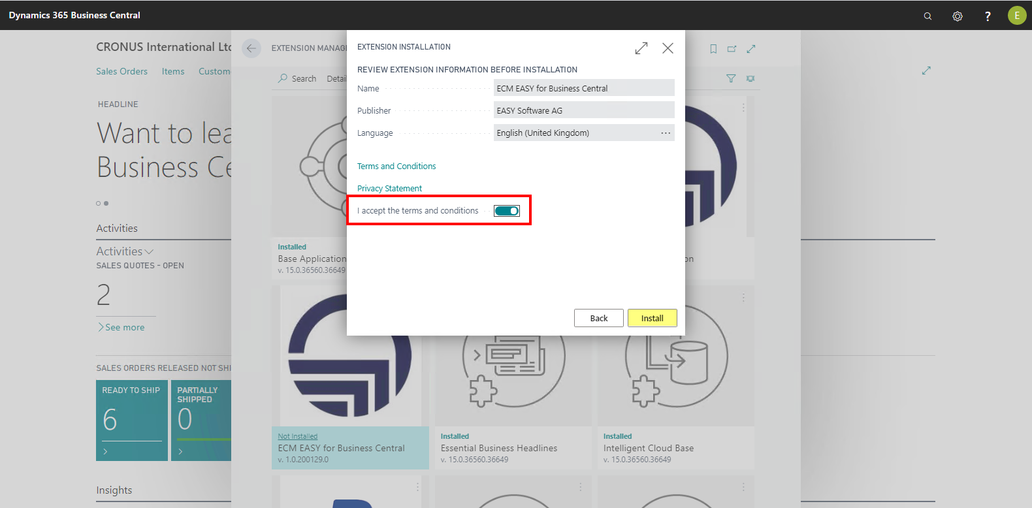This screenshot has width=1032, height=508.
Task: Open See more link under Sales Quotes
Action: pyautogui.click(x=121, y=327)
